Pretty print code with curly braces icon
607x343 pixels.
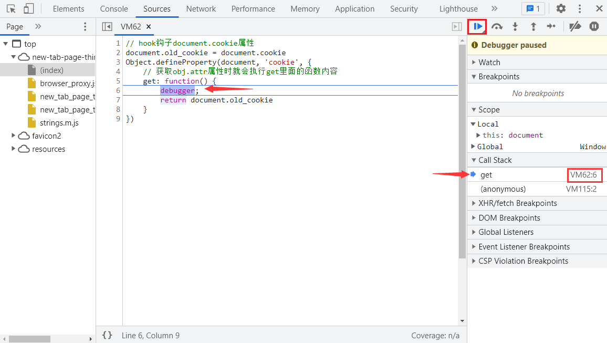point(107,335)
